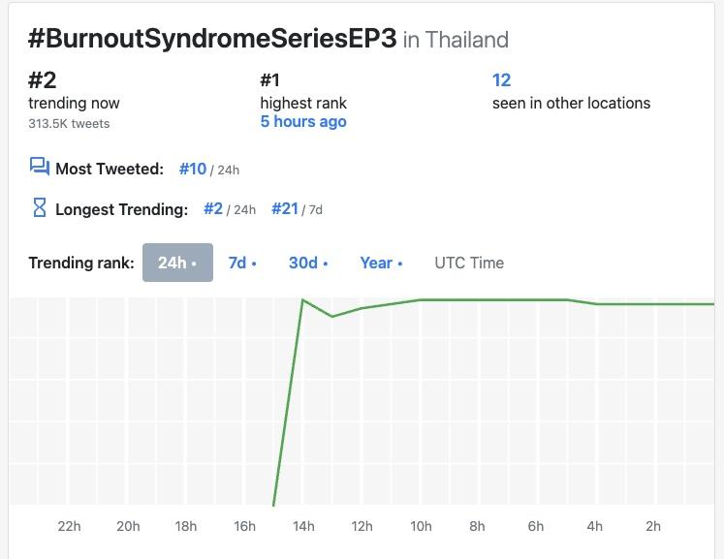Switch to the 7d trending rank tab

pos(241,263)
